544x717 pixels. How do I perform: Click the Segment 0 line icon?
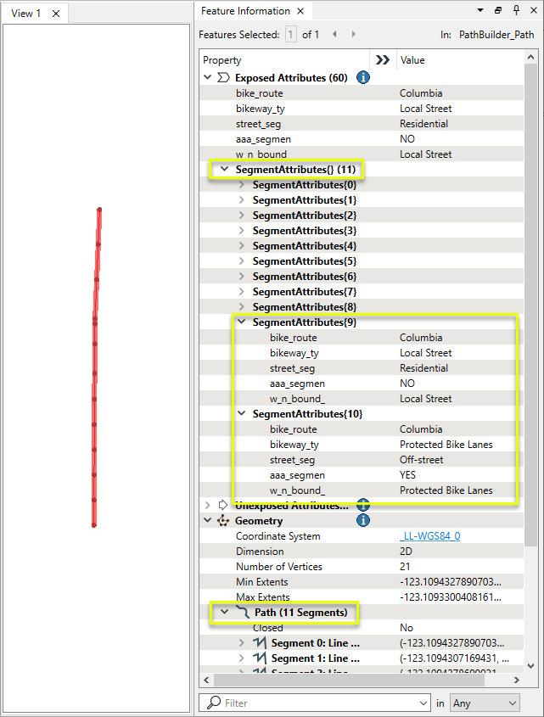(260, 643)
